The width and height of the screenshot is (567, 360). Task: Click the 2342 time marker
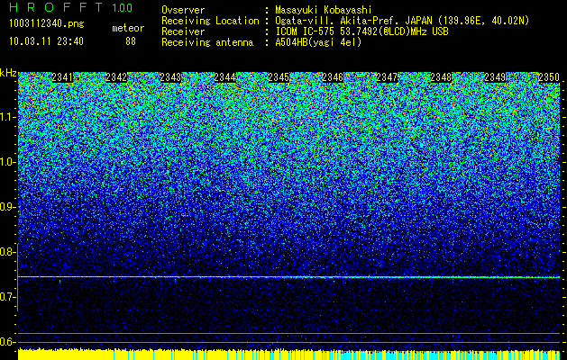coord(116,77)
